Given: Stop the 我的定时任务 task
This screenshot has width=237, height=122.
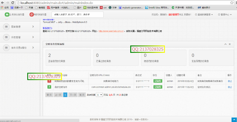Looking at the screenshot, I should pos(230,87).
